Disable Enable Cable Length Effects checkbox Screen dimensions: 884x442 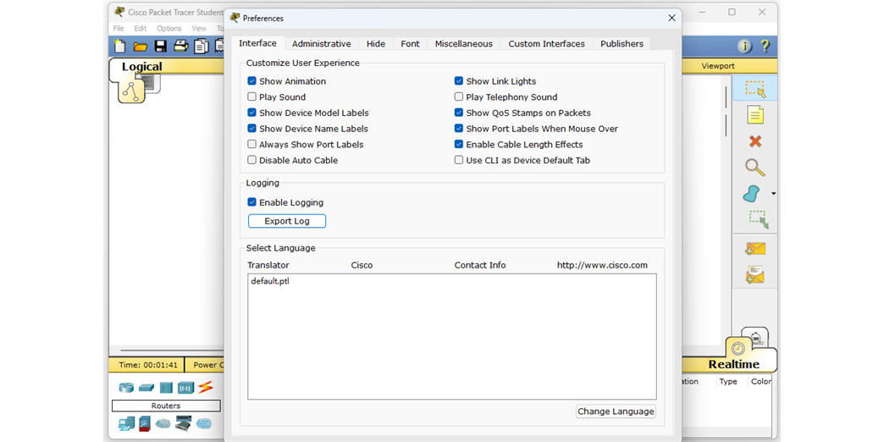click(x=459, y=144)
